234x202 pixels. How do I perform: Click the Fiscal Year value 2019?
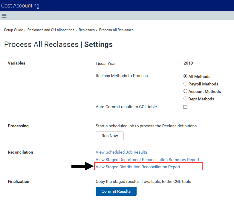(188, 63)
